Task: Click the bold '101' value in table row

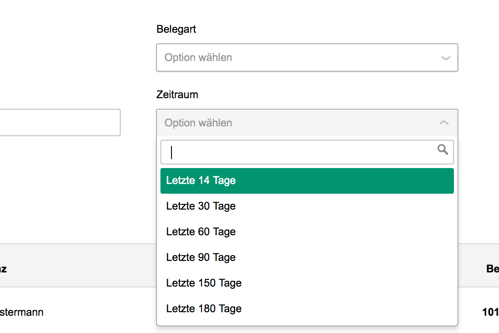Action: tap(490, 312)
